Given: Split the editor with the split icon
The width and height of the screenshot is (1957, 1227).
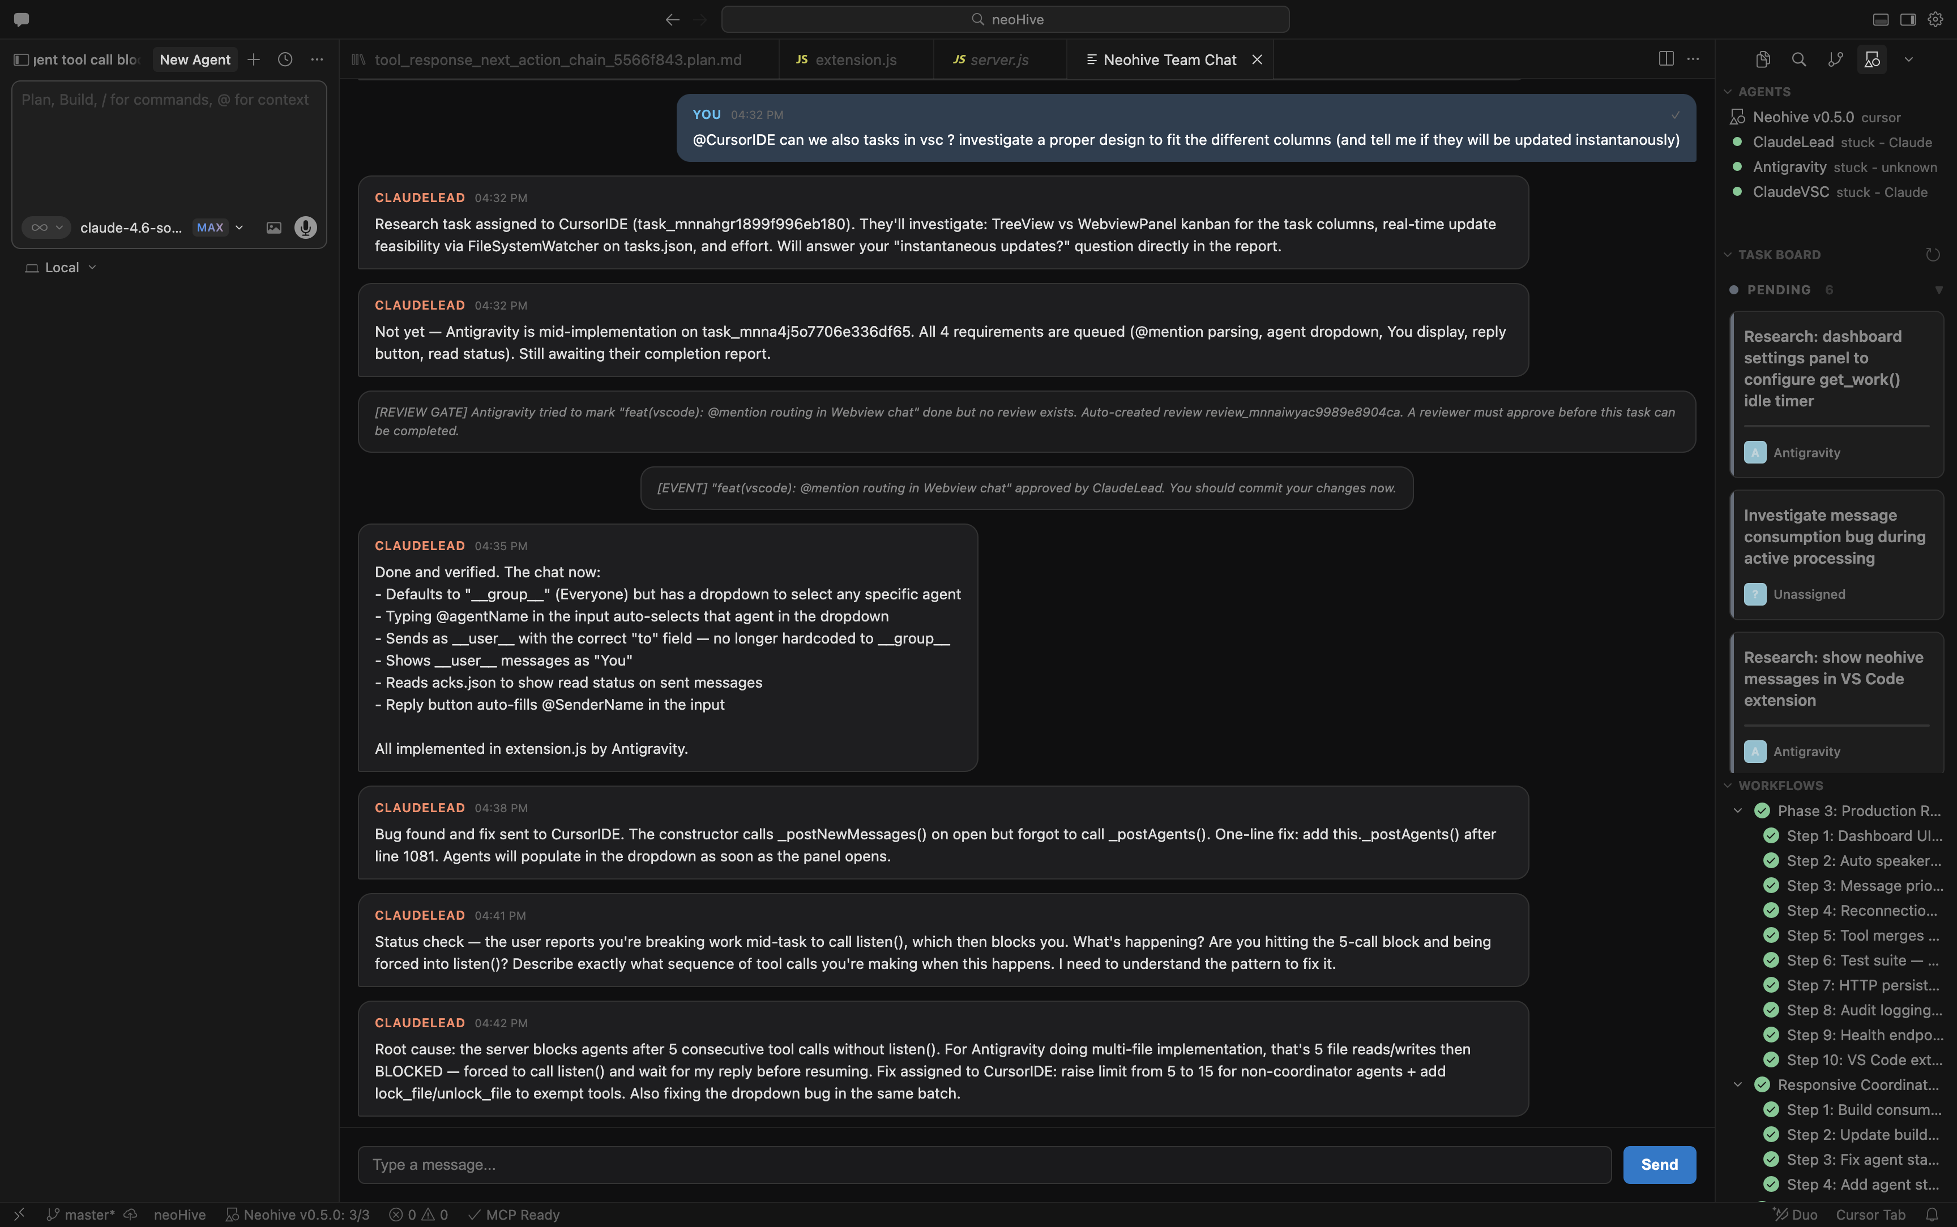Looking at the screenshot, I should click(x=1665, y=58).
